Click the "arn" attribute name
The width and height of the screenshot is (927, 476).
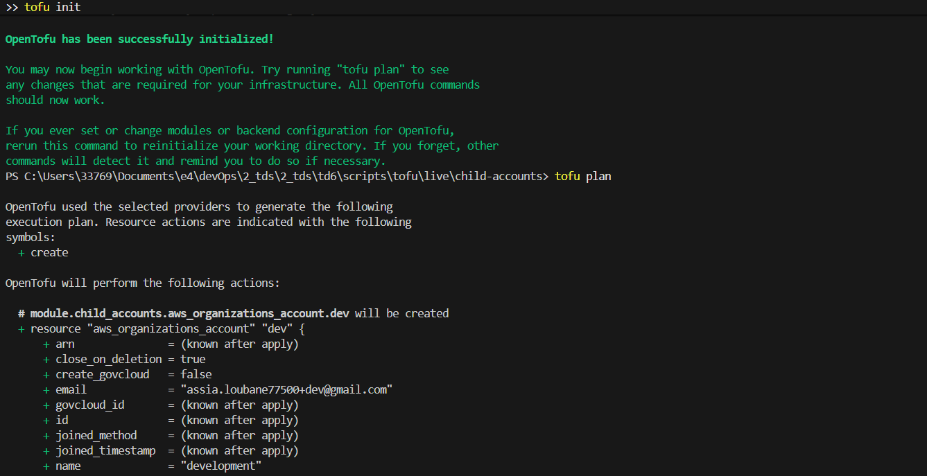(x=65, y=344)
